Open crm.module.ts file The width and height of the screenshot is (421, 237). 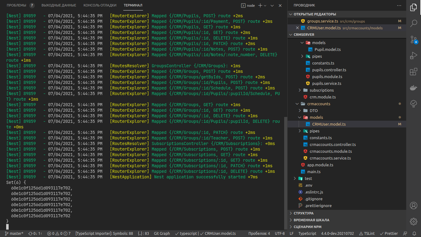tap(347, 97)
